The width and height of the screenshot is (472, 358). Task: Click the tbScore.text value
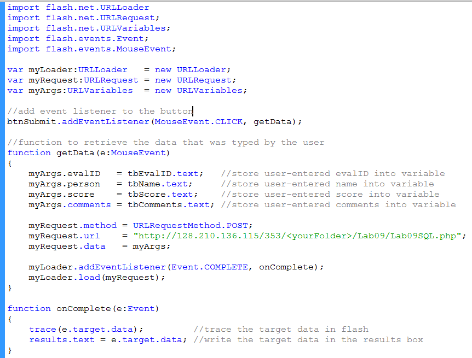tap(160, 195)
